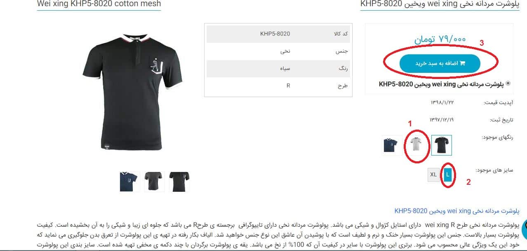527x251 pixels.
Task: Select the radio button for پلوشرت KHP5-8020
Action: point(508,83)
